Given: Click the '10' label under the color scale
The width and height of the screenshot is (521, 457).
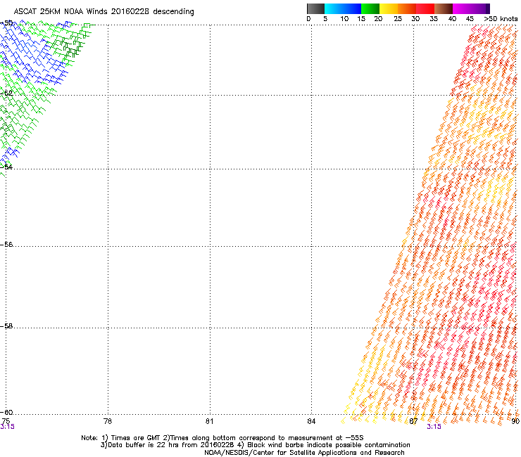Looking at the screenshot, I should point(344,19).
